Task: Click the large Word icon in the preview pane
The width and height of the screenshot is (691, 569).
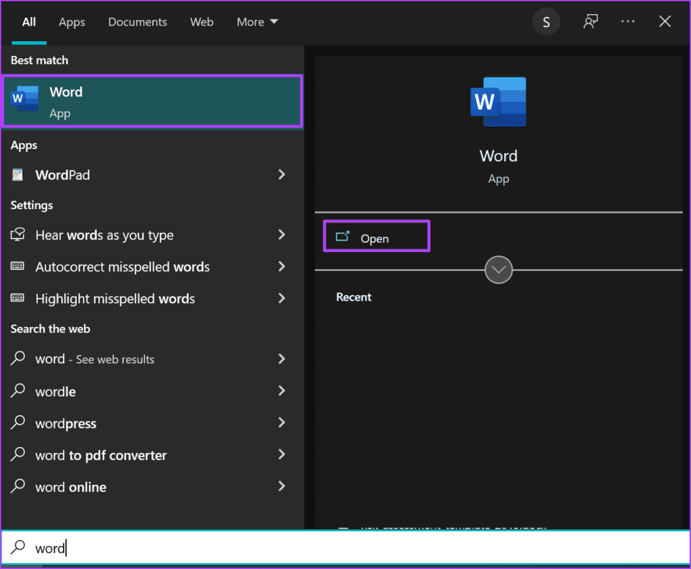Action: [x=498, y=102]
